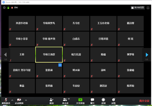
Task: Open the Chat panel
Action: point(92,101)
